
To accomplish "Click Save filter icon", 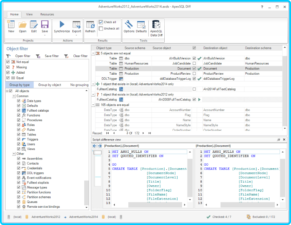I will pos(38,56).
